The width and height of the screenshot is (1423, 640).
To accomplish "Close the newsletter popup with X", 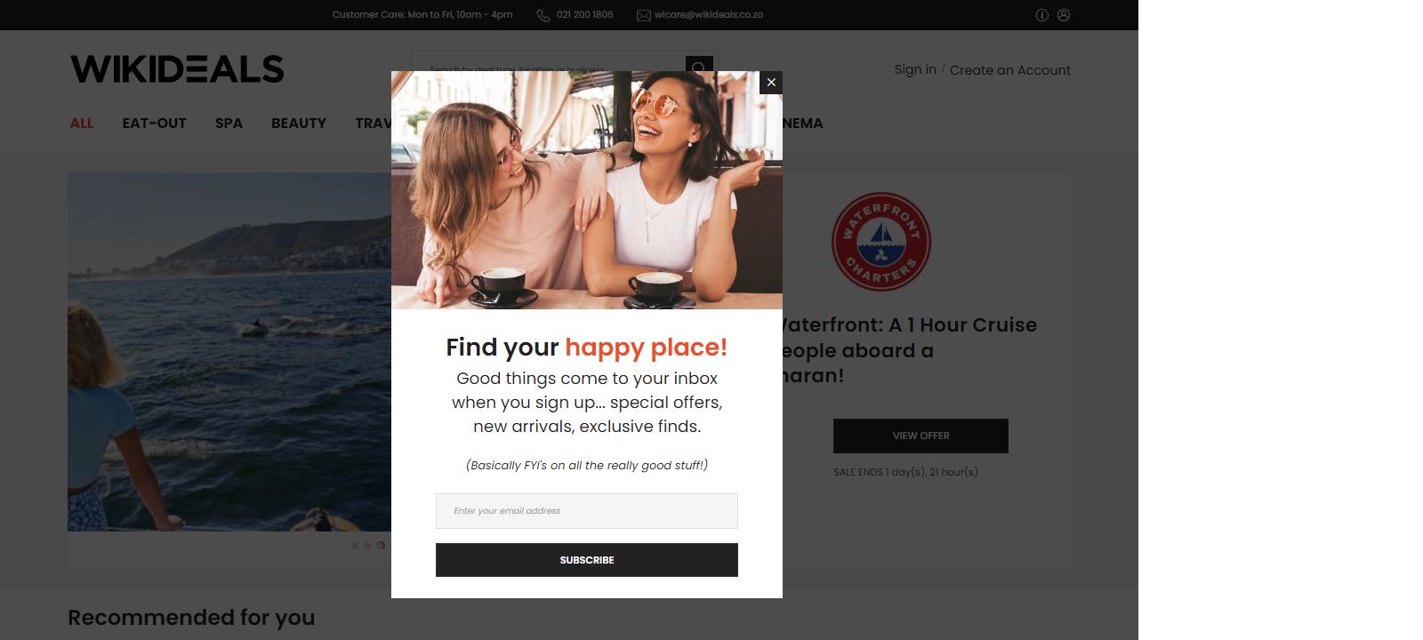I will 771,83.
